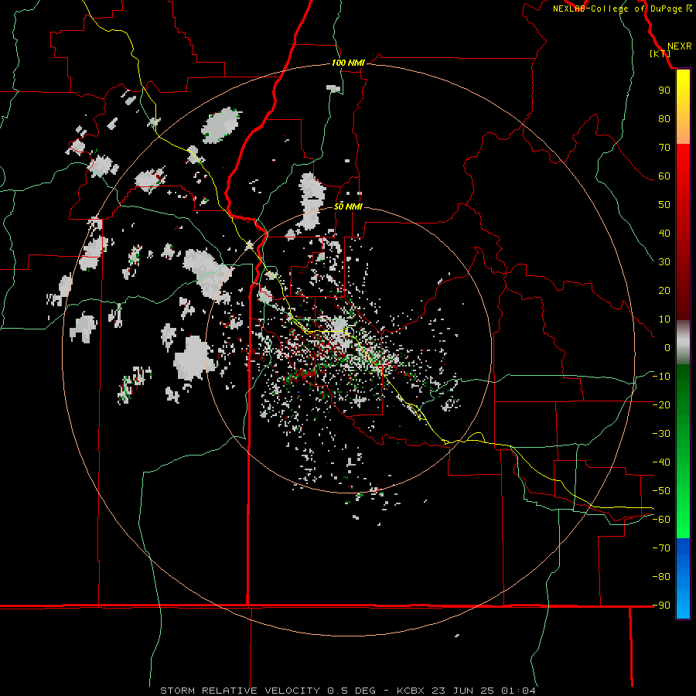
Task: Click the 10 value on the velocity scale
Action: [x=664, y=319]
